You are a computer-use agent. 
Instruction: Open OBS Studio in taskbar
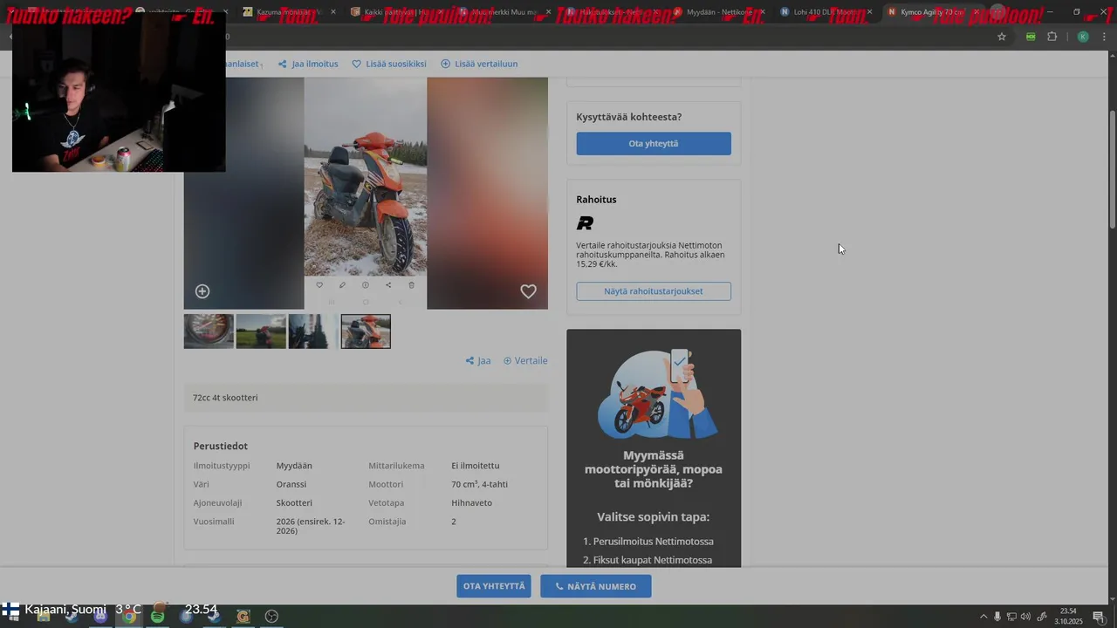[271, 617]
